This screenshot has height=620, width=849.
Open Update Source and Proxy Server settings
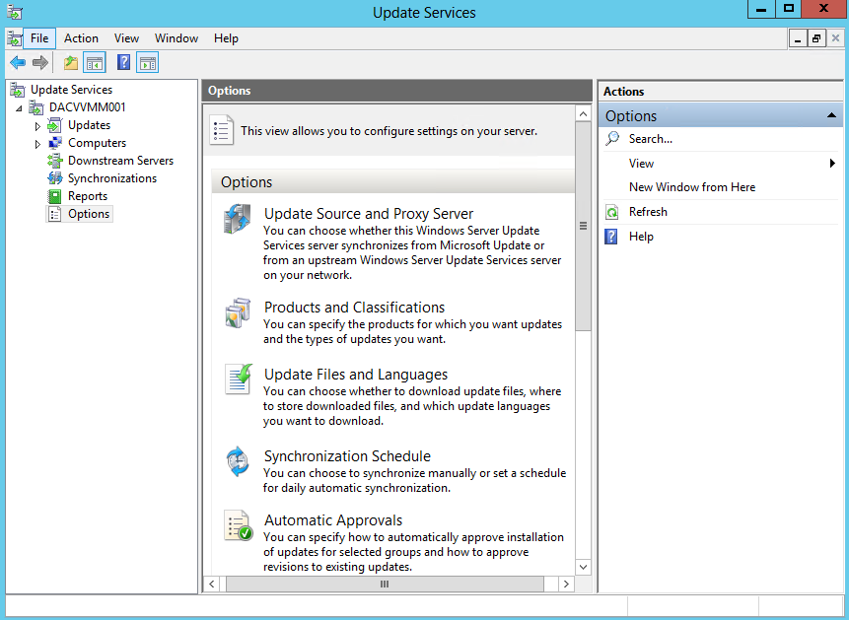[369, 214]
